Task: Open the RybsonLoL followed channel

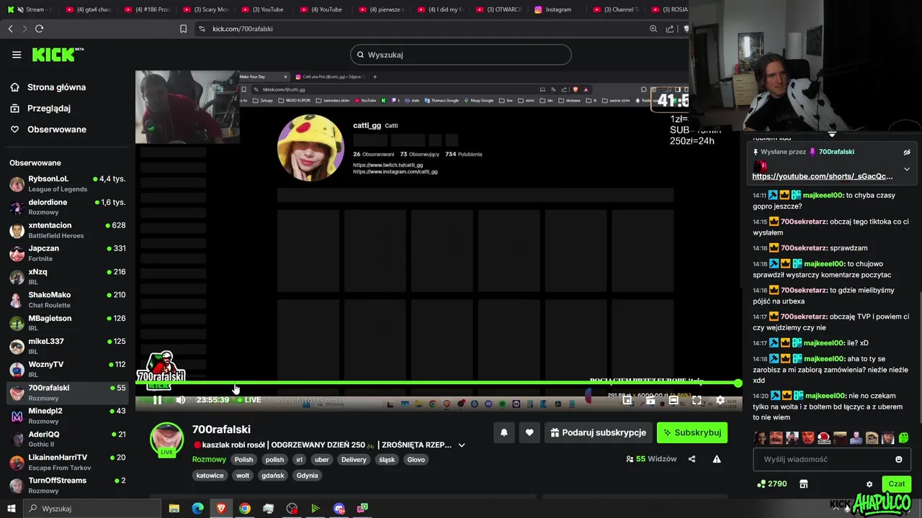Action: tap(68, 183)
